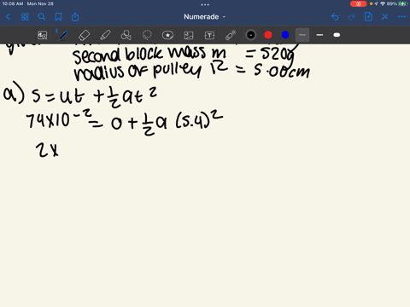The image size is (410, 307).
Task: Add a new page
Action: pos(368,17)
